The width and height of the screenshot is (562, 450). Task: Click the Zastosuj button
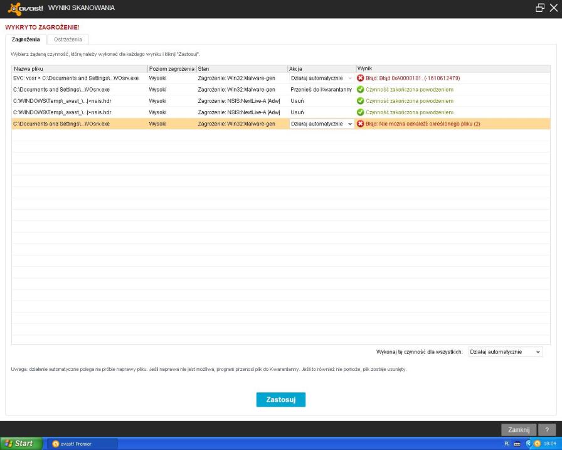click(281, 399)
